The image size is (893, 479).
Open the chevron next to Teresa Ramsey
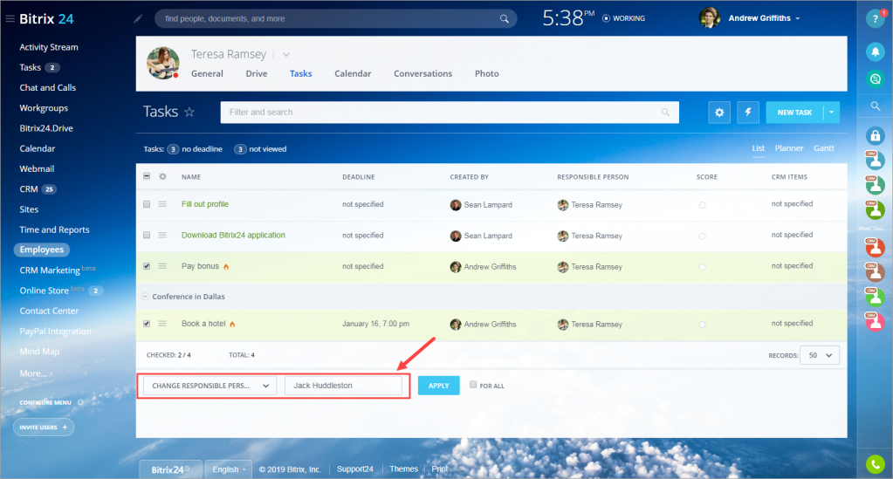coord(286,55)
